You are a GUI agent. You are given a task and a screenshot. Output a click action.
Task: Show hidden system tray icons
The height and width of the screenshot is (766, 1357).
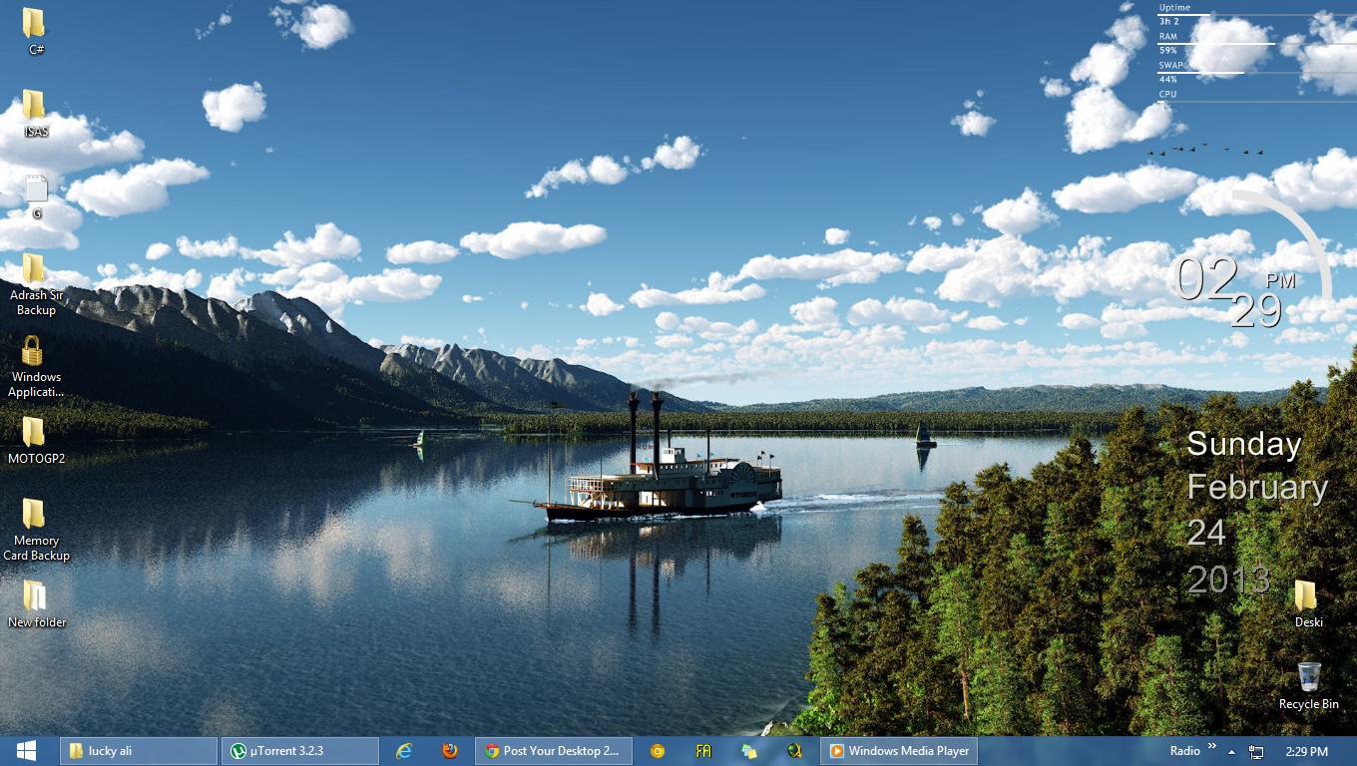(x=1231, y=752)
